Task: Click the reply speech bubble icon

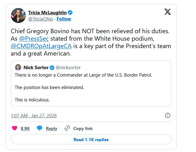Action: click(40, 128)
